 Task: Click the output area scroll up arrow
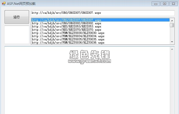172,49
